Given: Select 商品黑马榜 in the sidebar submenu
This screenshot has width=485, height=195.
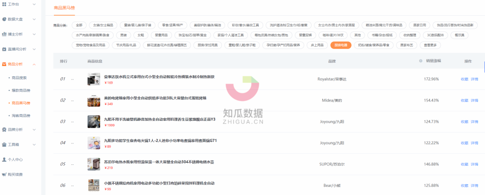Looking at the screenshot, I should pos(21,103).
